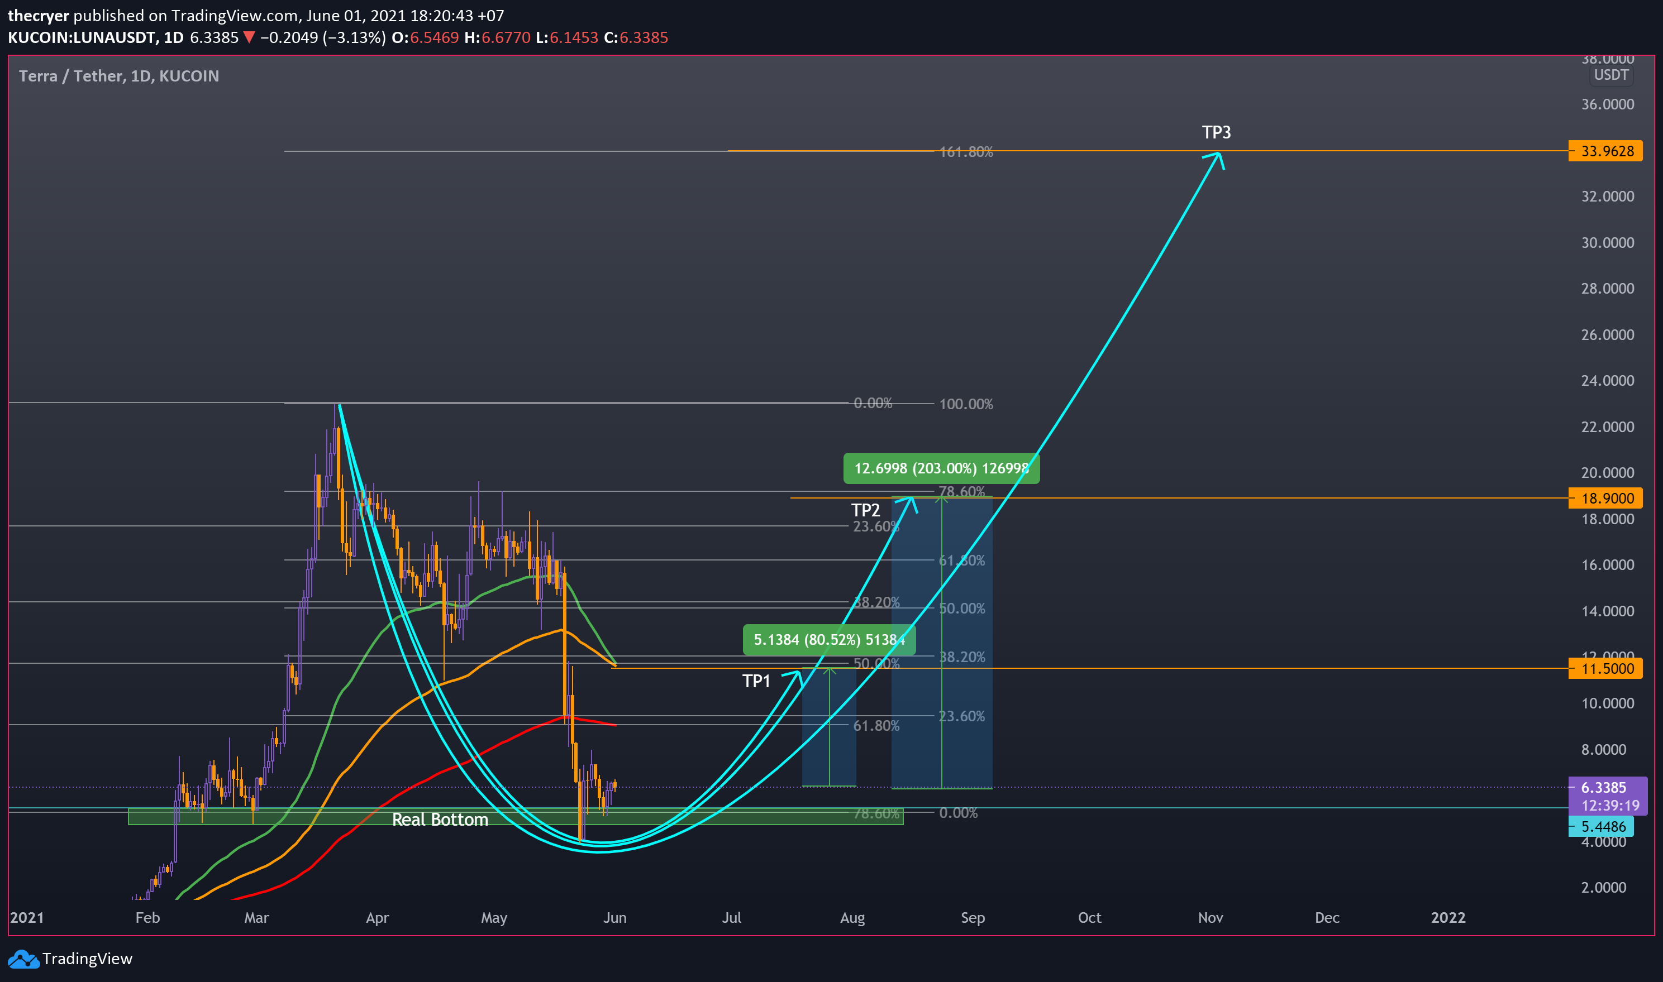Click the Feb label on time axis
Viewport: 1663px width, 982px height.
click(x=147, y=918)
